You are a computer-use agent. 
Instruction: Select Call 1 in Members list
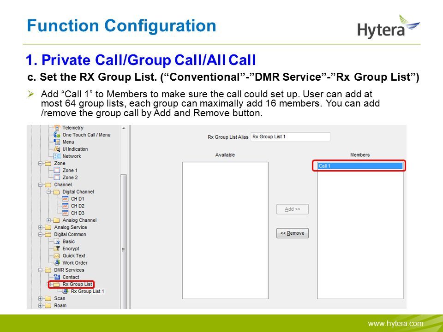point(360,166)
